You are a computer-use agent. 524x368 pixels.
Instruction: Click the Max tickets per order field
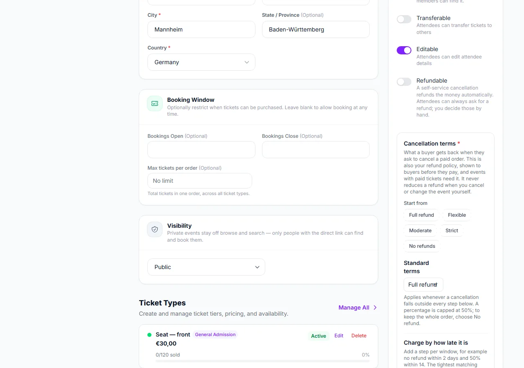point(200,181)
